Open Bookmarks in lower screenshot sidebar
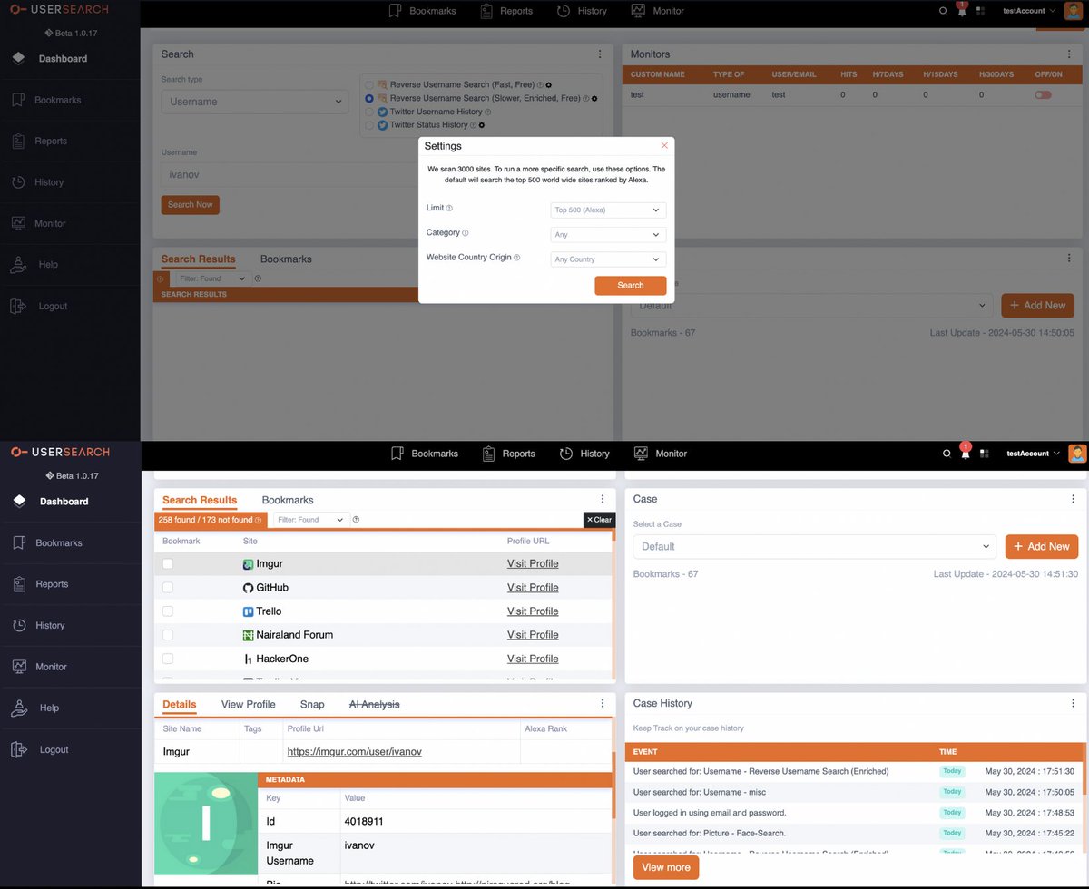 pos(59,542)
